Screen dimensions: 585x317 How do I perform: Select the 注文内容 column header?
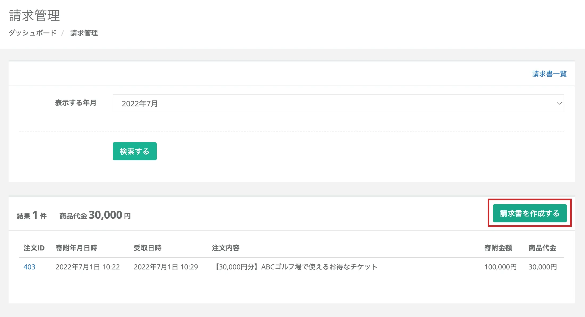click(x=226, y=248)
